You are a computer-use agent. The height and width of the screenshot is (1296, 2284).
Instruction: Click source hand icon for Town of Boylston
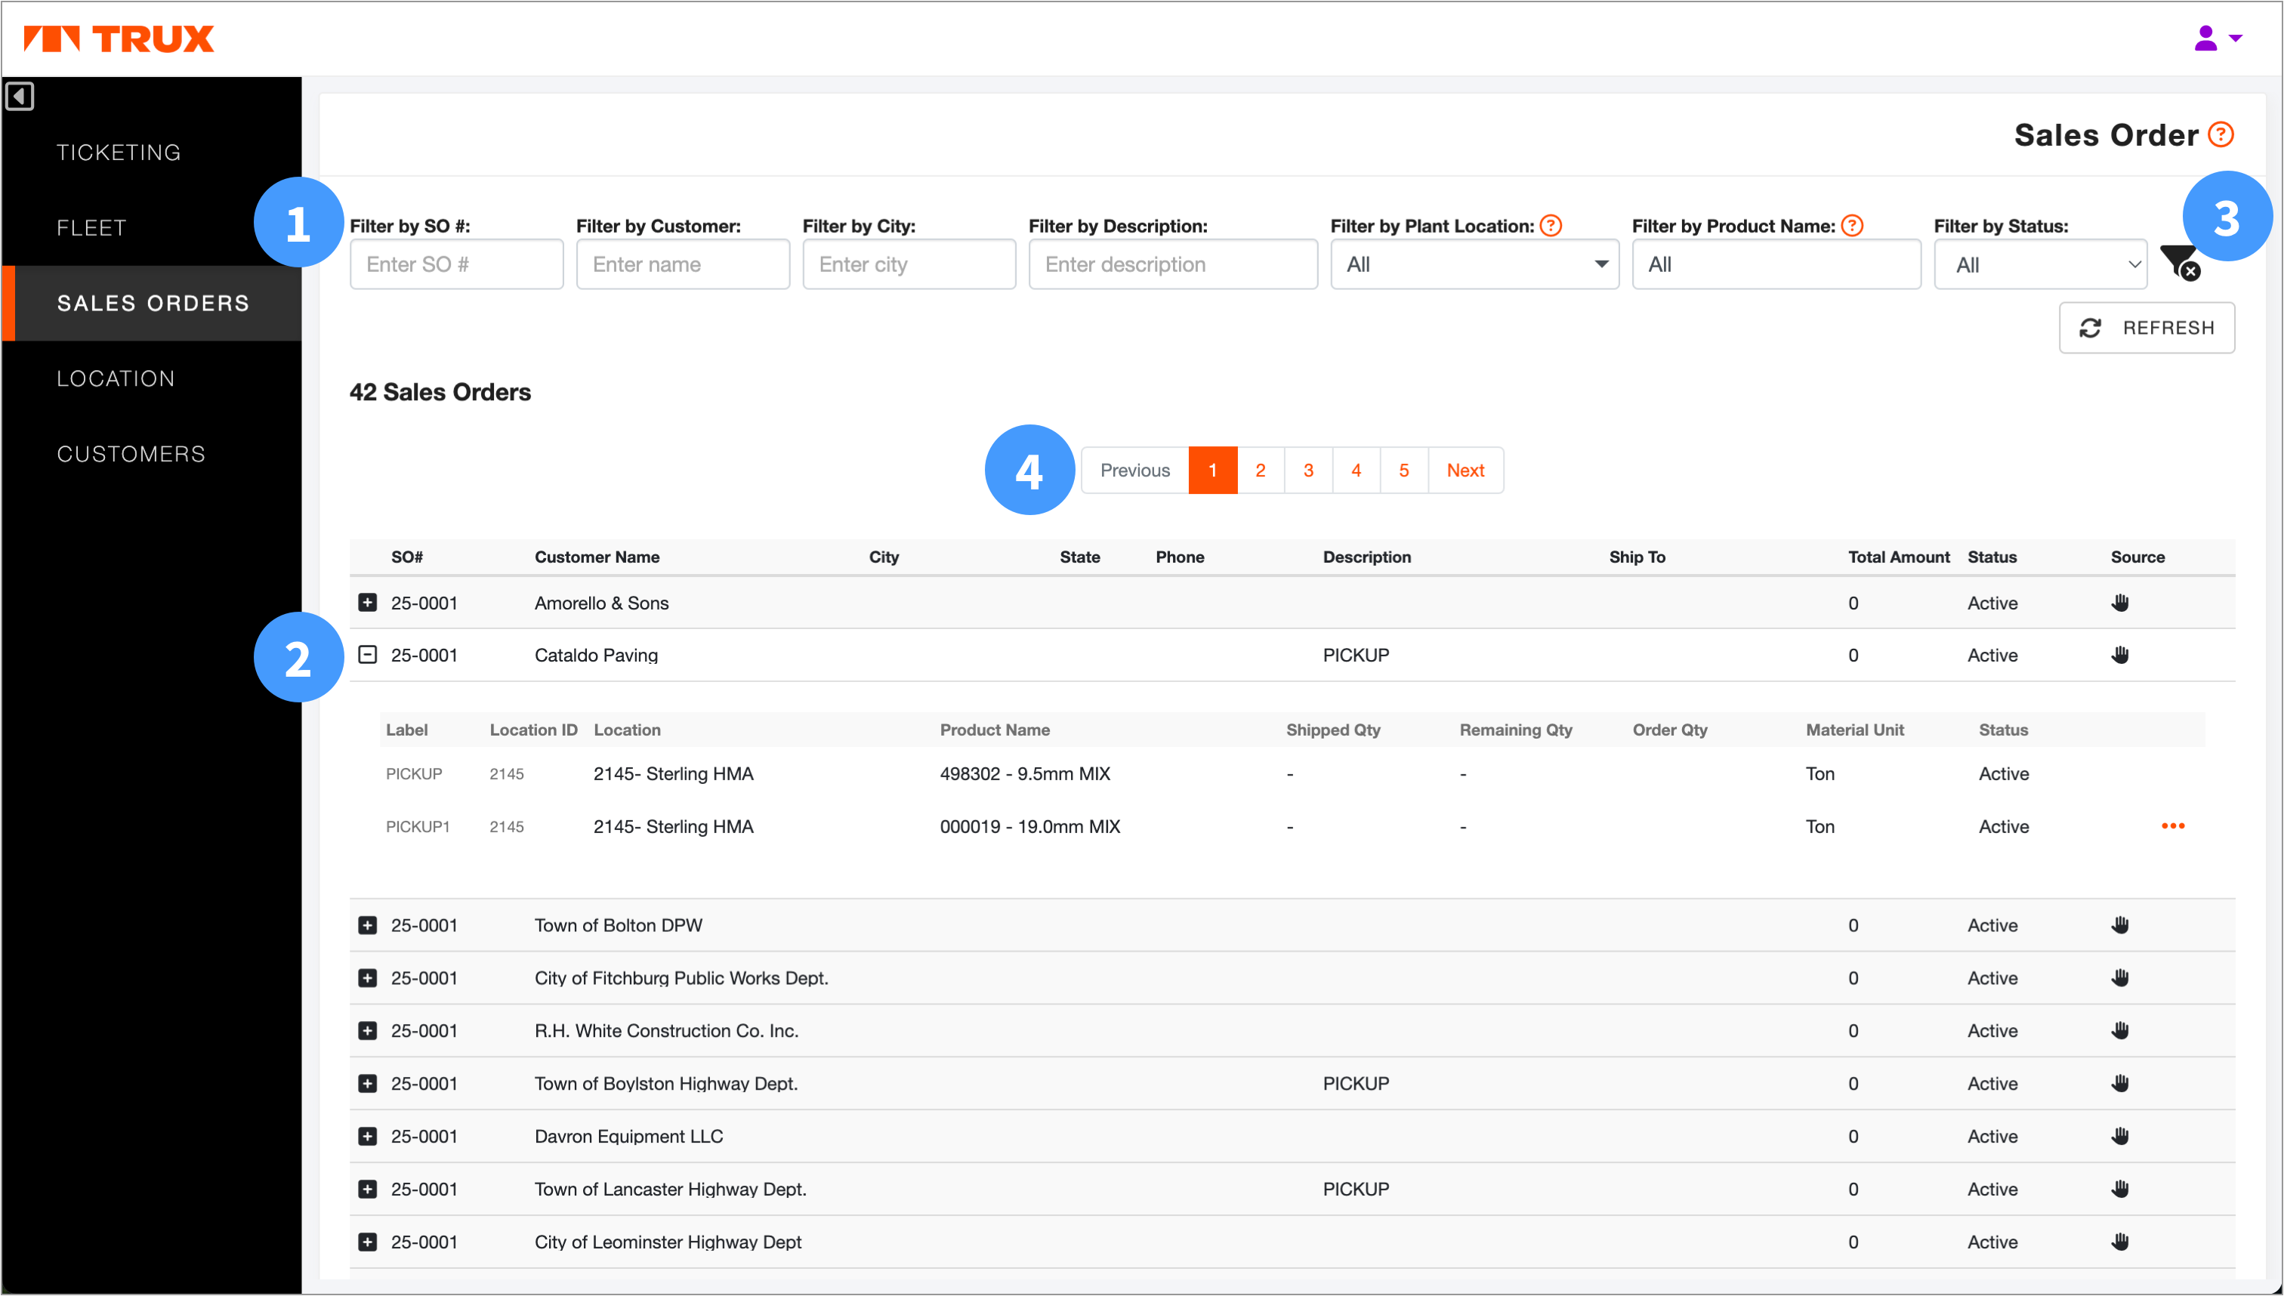point(2120,1083)
